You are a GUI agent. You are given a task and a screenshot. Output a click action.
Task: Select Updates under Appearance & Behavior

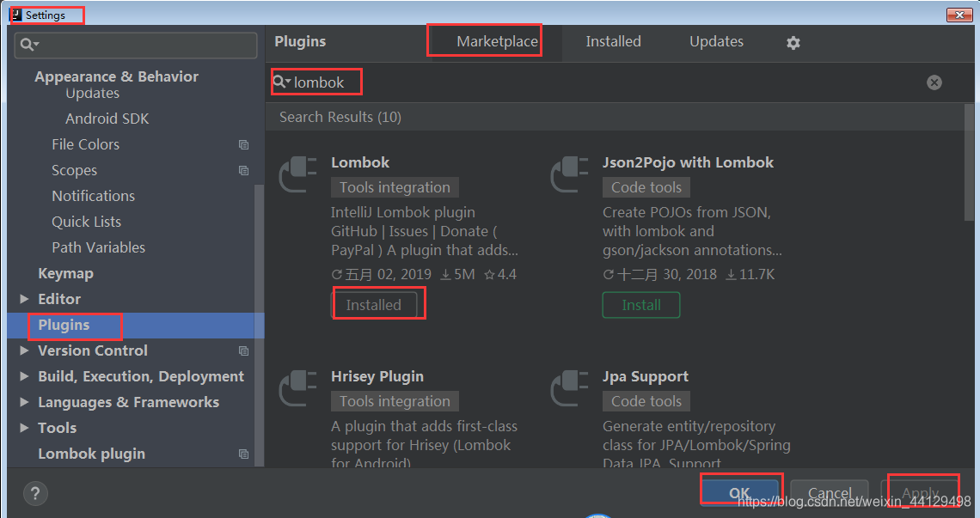coord(93,94)
